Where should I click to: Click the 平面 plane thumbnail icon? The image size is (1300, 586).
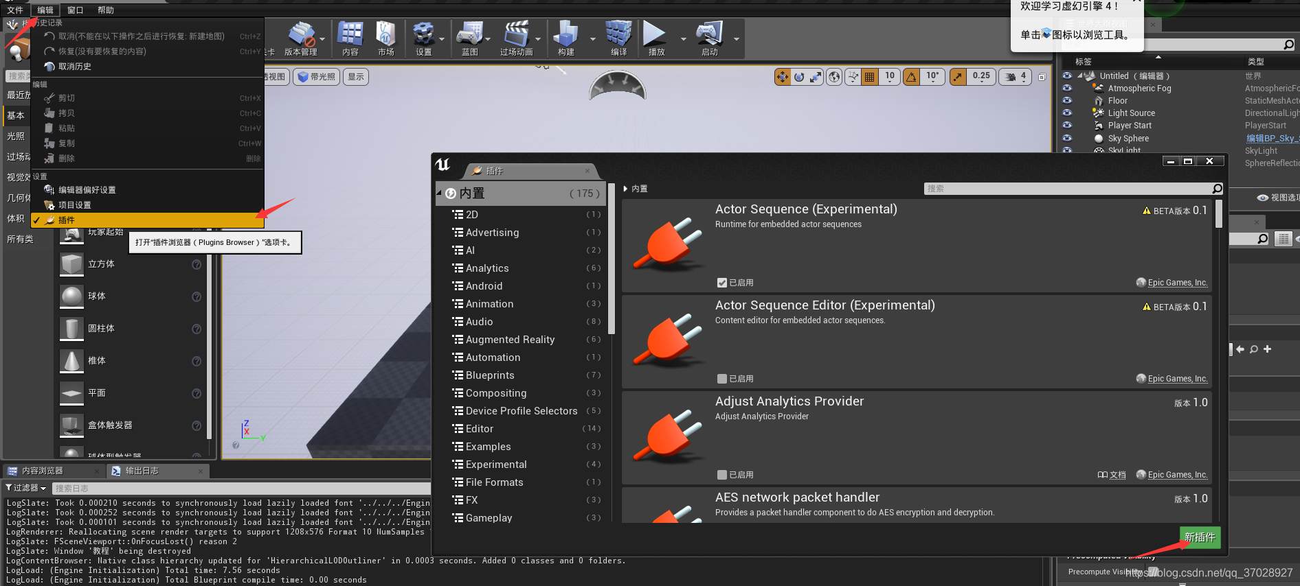point(71,393)
